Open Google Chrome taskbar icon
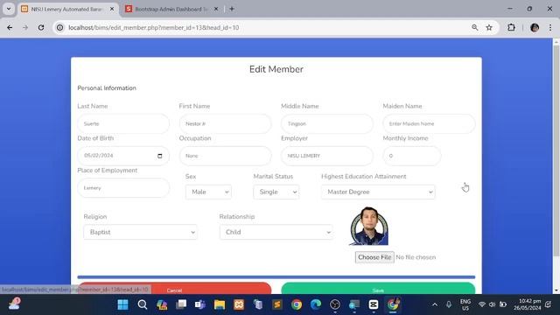Viewport: 560px width, 315px height. click(x=297, y=304)
